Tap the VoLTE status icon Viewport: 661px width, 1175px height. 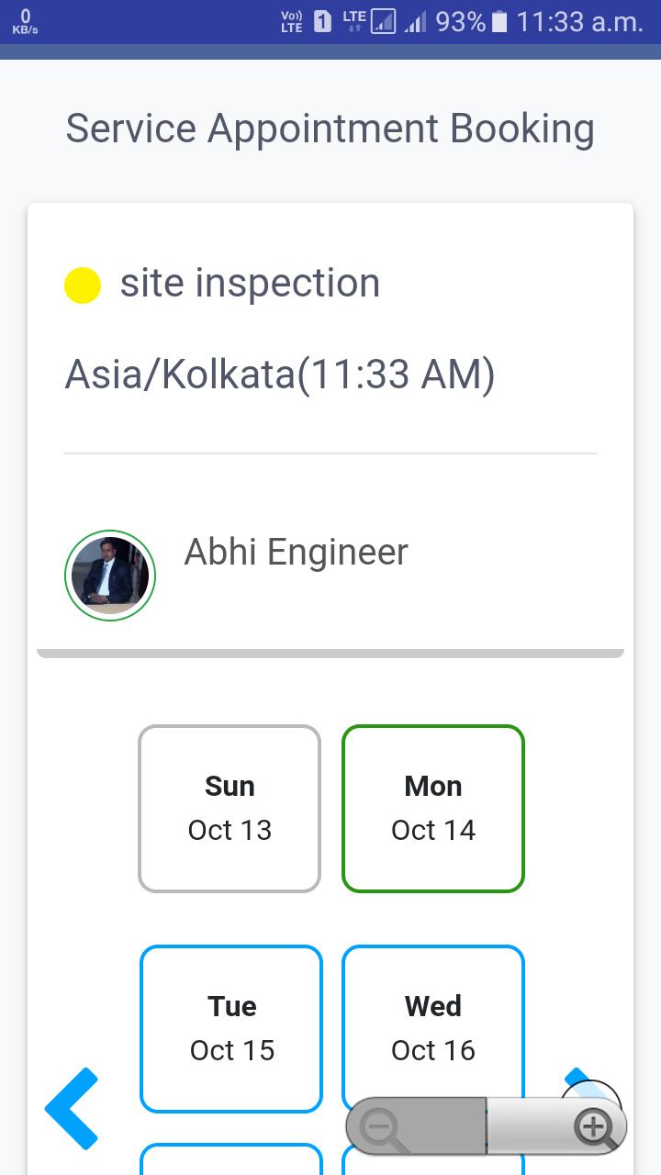point(291,22)
